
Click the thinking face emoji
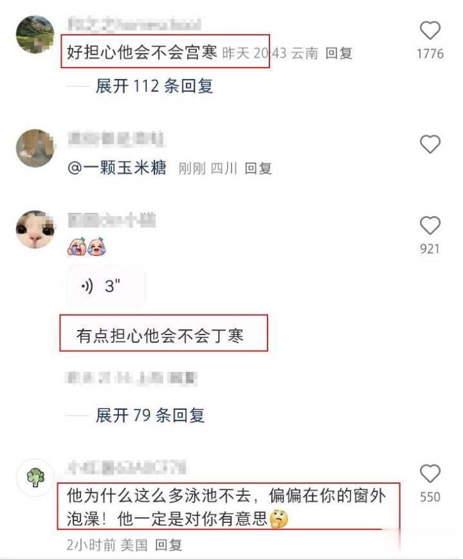coord(278,518)
